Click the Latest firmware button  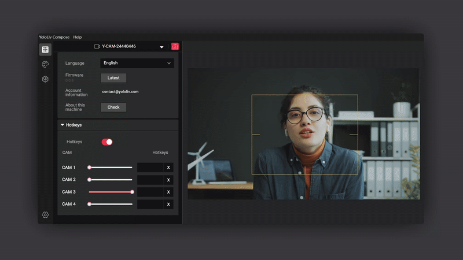tap(113, 78)
